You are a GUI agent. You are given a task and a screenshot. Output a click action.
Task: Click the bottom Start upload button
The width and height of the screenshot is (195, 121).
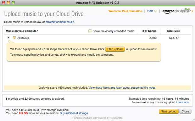point(169,112)
